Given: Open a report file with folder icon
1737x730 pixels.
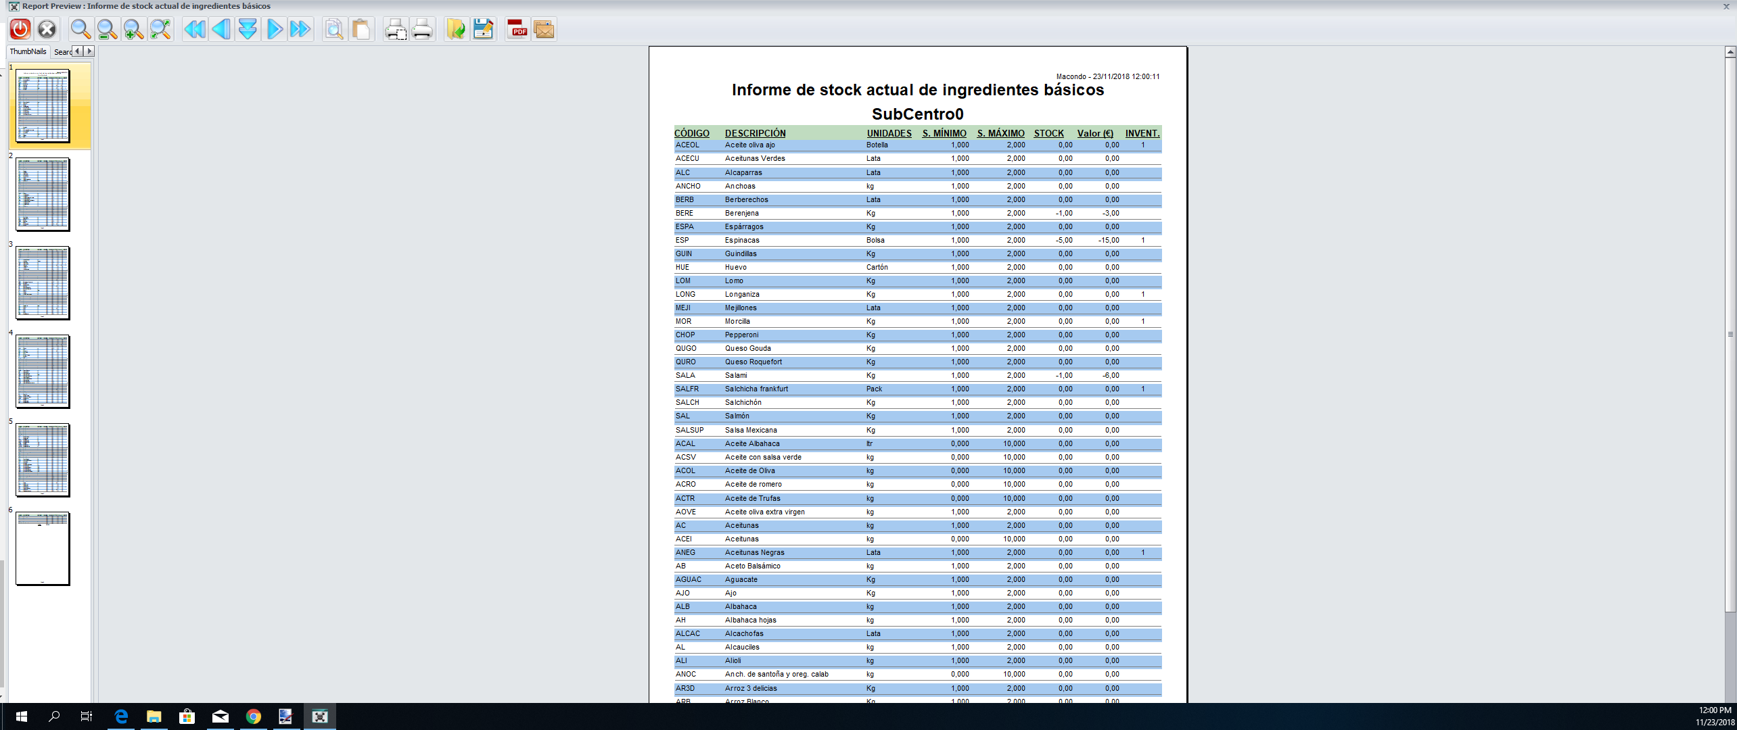Looking at the screenshot, I should tap(457, 29).
